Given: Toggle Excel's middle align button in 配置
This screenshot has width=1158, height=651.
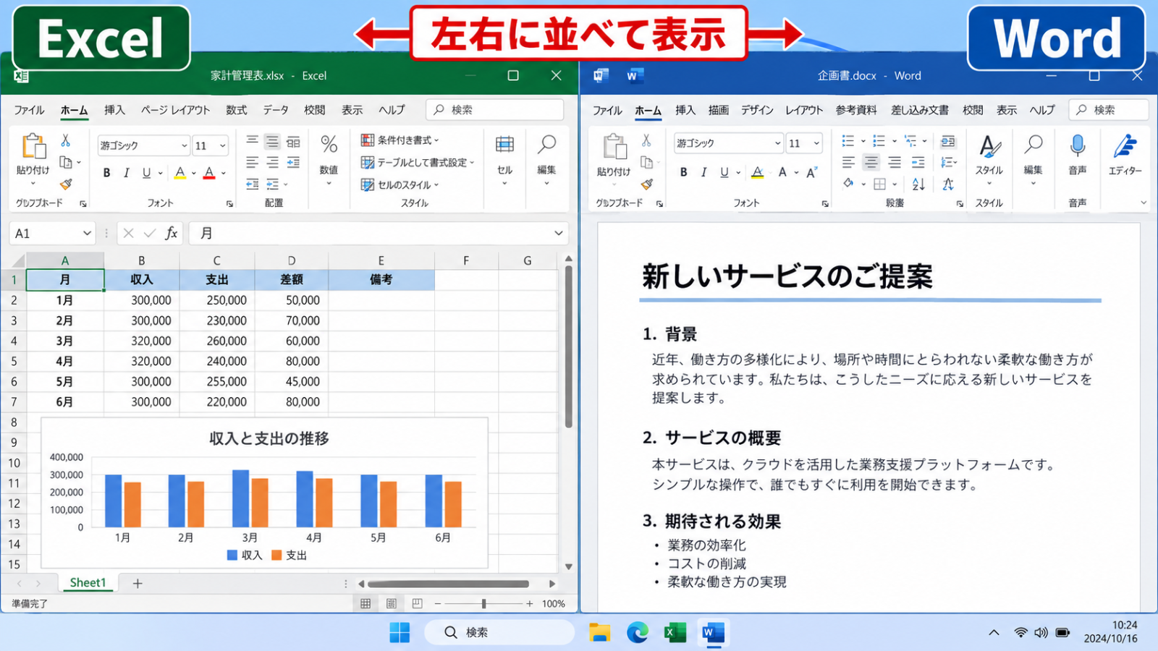Looking at the screenshot, I should click(272, 141).
